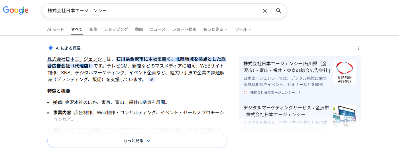Clear the search box text
The width and height of the screenshot is (399, 151).
pos(264,11)
